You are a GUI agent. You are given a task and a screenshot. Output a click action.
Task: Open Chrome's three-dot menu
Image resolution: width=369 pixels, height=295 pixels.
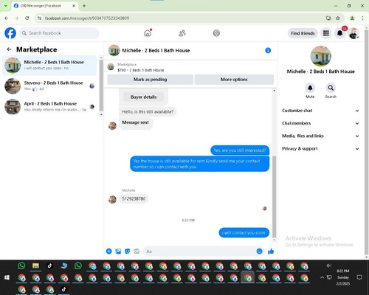(362, 18)
